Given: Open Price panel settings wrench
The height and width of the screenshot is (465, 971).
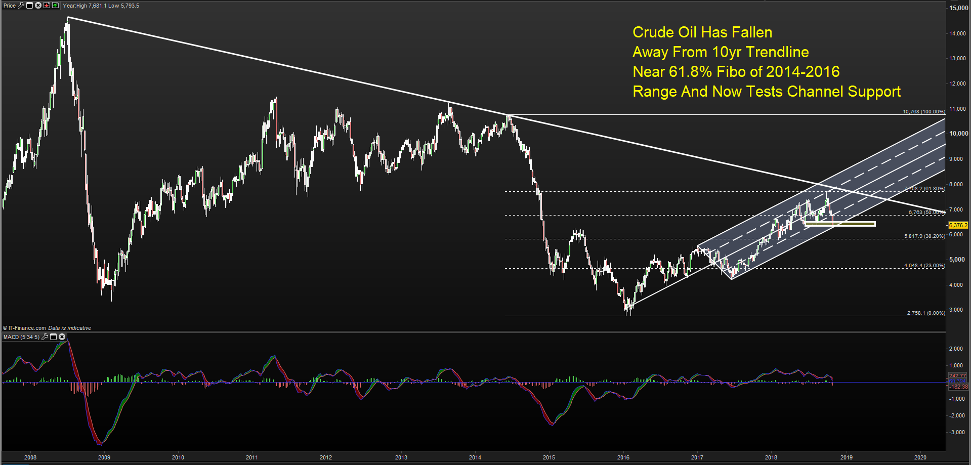Looking at the screenshot, I should (x=21, y=6).
